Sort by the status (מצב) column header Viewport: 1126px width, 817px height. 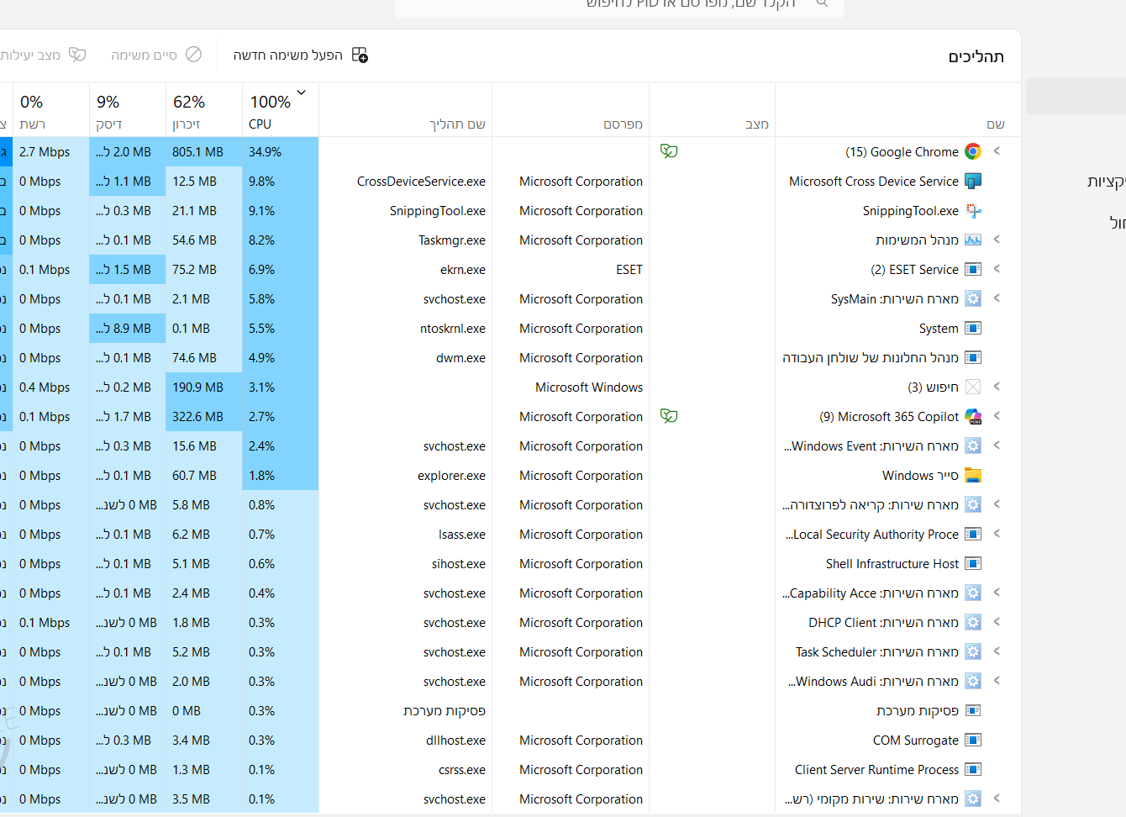point(713,110)
